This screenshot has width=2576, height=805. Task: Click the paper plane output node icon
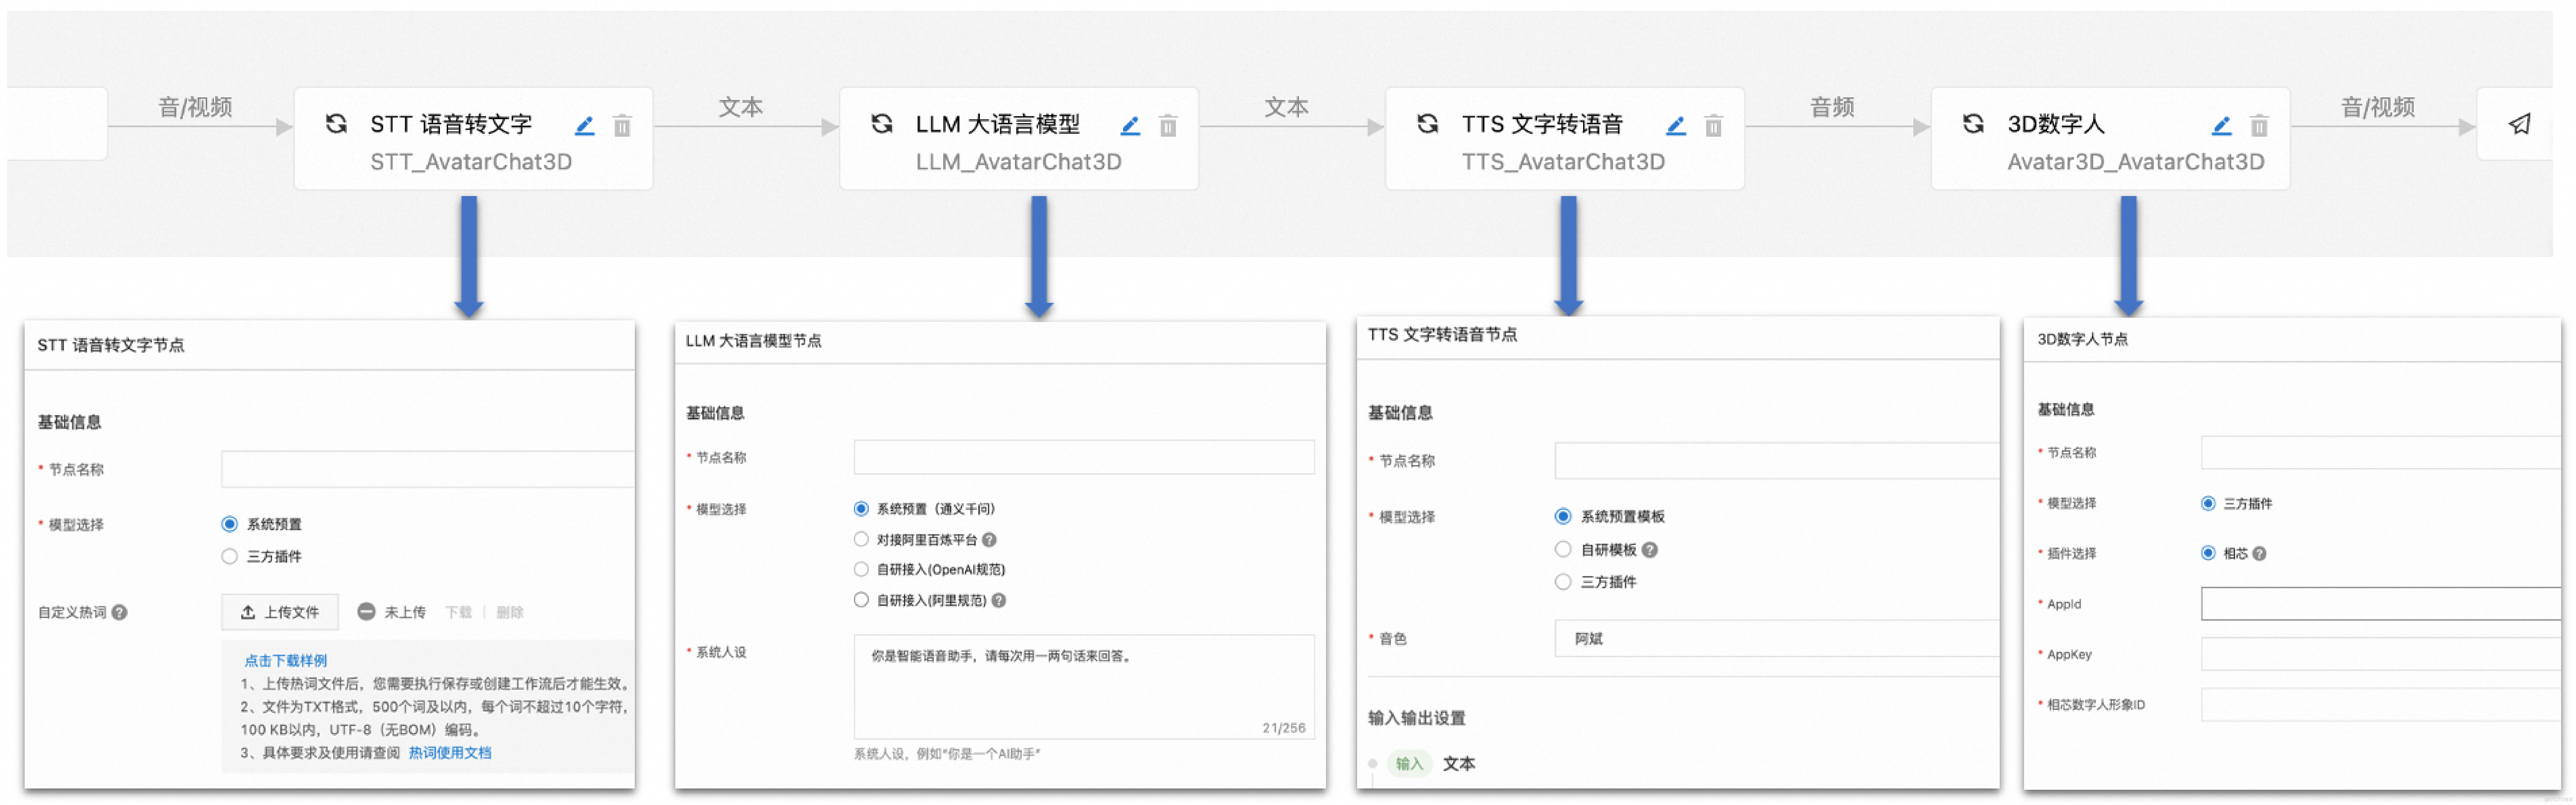(2520, 124)
